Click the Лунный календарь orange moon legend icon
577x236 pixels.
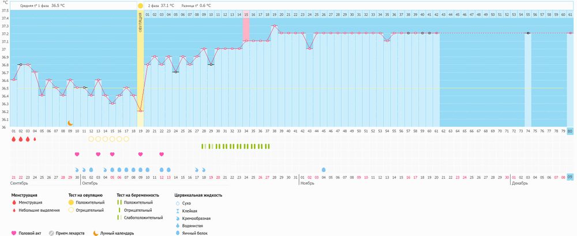pos(96,233)
